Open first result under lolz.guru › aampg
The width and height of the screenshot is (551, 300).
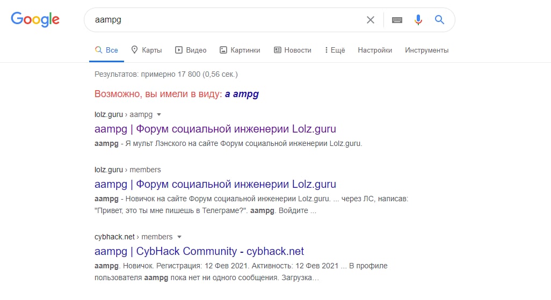coord(215,129)
